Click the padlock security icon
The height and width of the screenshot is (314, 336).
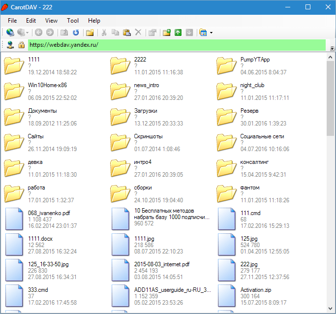21,45
